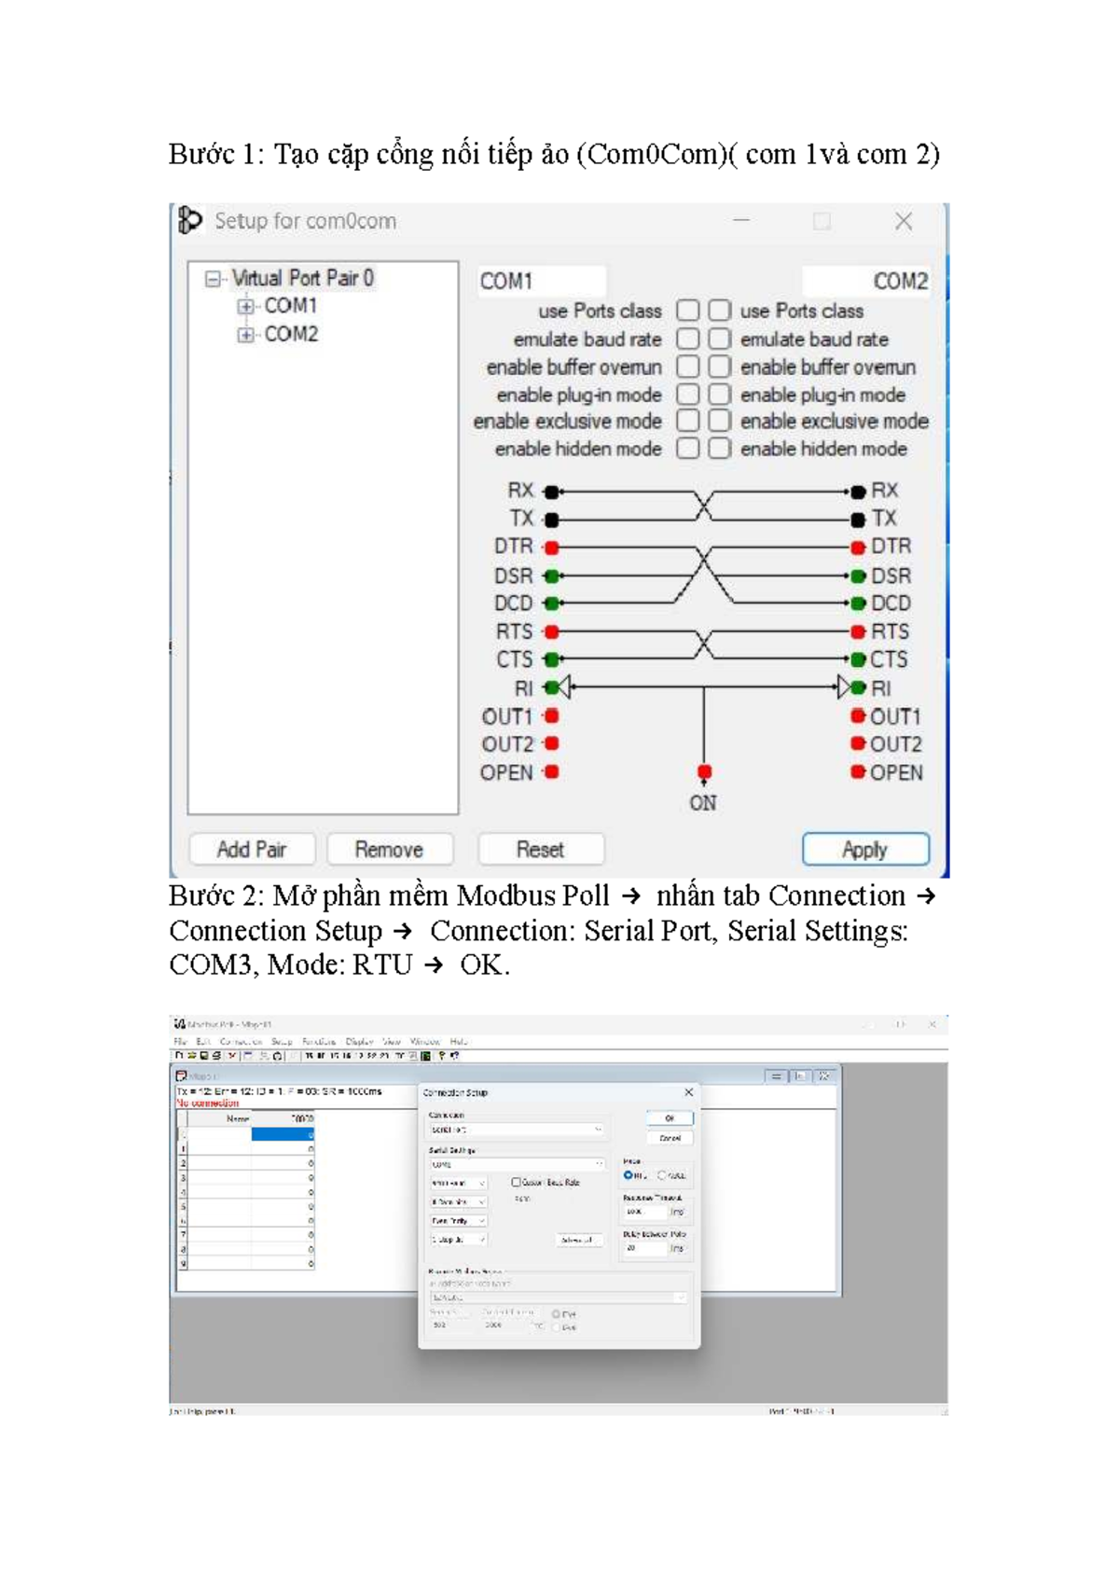Confirm Connection Setup with OK
This screenshot has height=1582, width=1119.
click(670, 1117)
